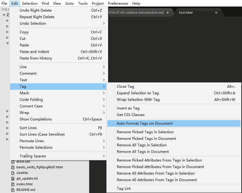
Task: Click the baidu_verify html file icon
Action: coord(13,167)
